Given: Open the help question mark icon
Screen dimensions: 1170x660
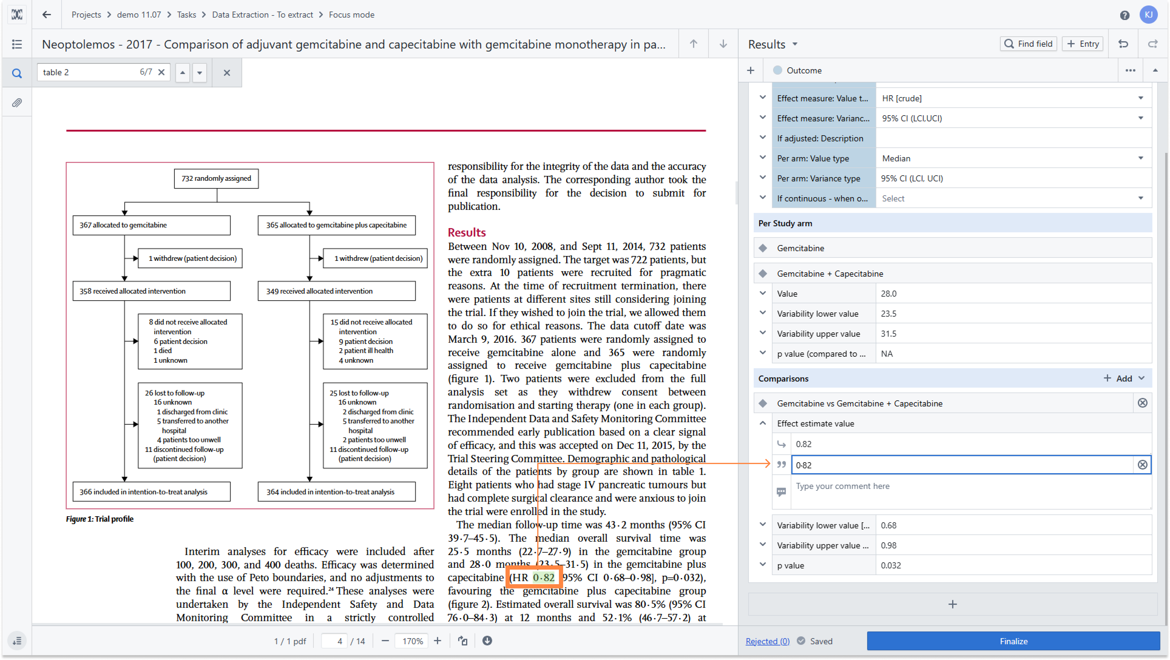Looking at the screenshot, I should pyautogui.click(x=1124, y=15).
